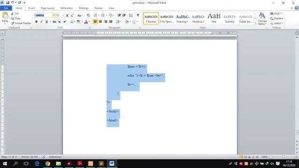The image size is (299, 168).
Task: Open the line spacing dropdown
Action: click(119, 22)
